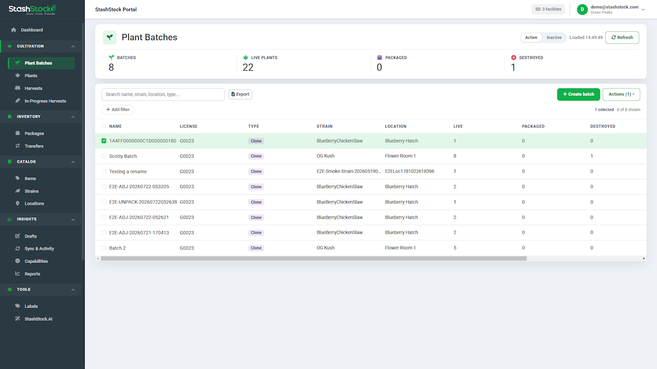Click the Reports chart icon
Image resolution: width=657 pixels, height=369 pixels.
18,274
